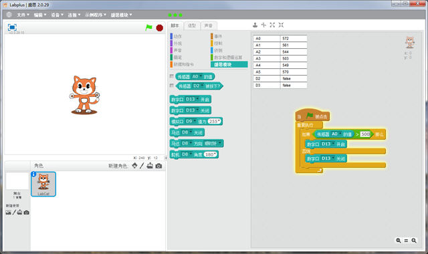The image size is (428, 254).
Task: Open D2 dropdown on palette sensor block
Action: 199,86
